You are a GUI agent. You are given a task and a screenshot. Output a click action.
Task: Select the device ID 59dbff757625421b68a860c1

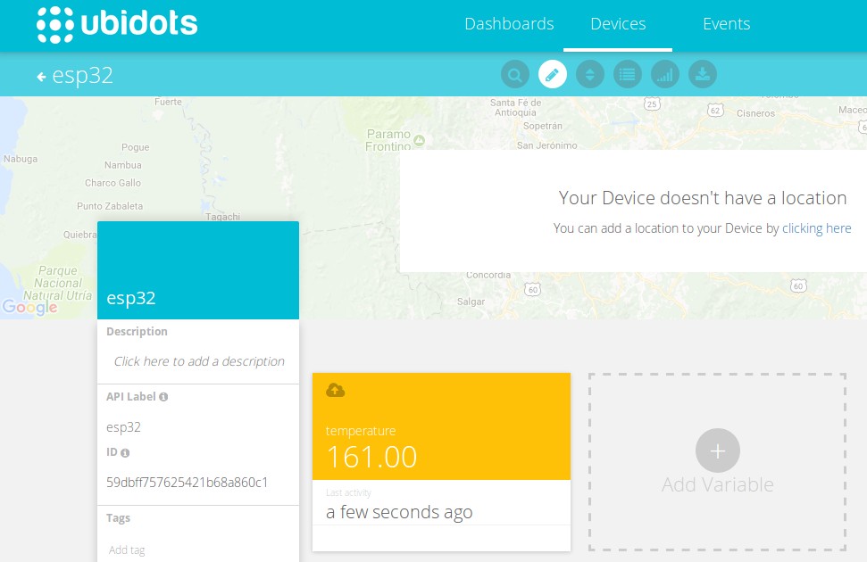tap(187, 483)
